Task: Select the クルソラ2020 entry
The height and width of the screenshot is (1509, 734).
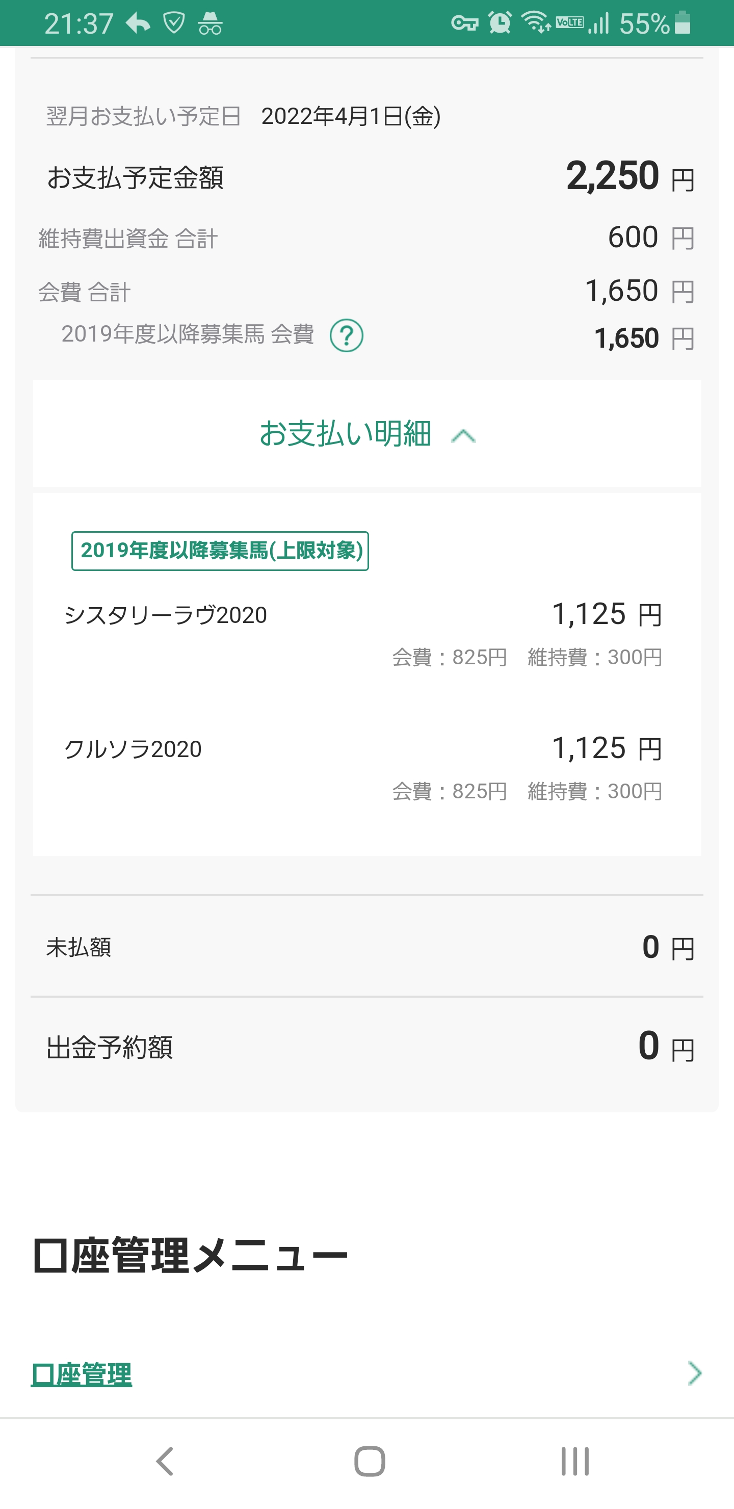Action: pos(133,749)
